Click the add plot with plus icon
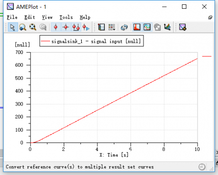The image size is (218, 175). [182, 27]
